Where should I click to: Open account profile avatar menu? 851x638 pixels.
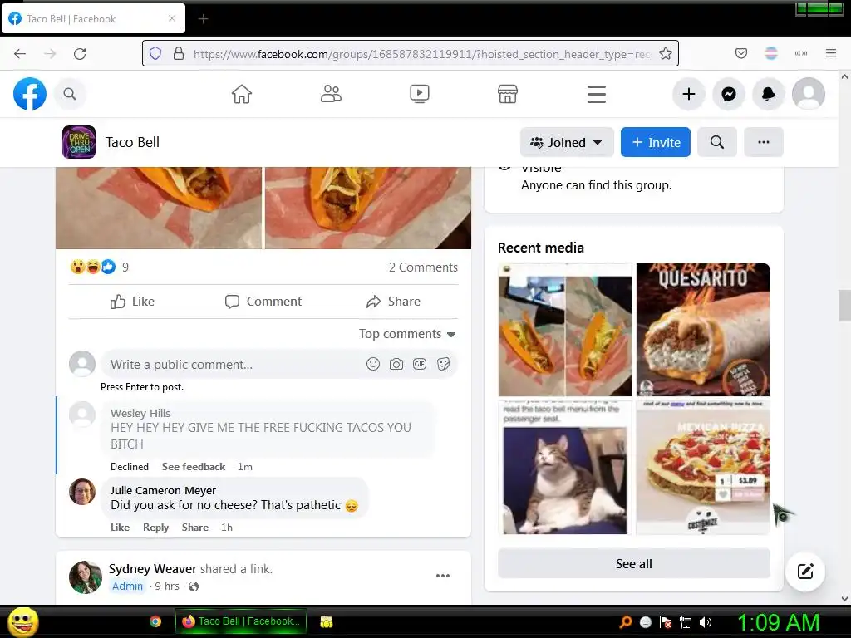809,94
